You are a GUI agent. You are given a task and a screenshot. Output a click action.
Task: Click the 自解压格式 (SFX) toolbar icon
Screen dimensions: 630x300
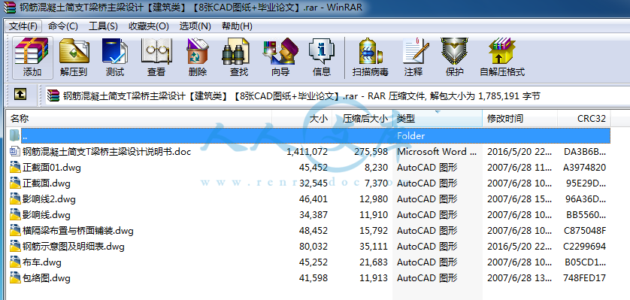(x=502, y=51)
